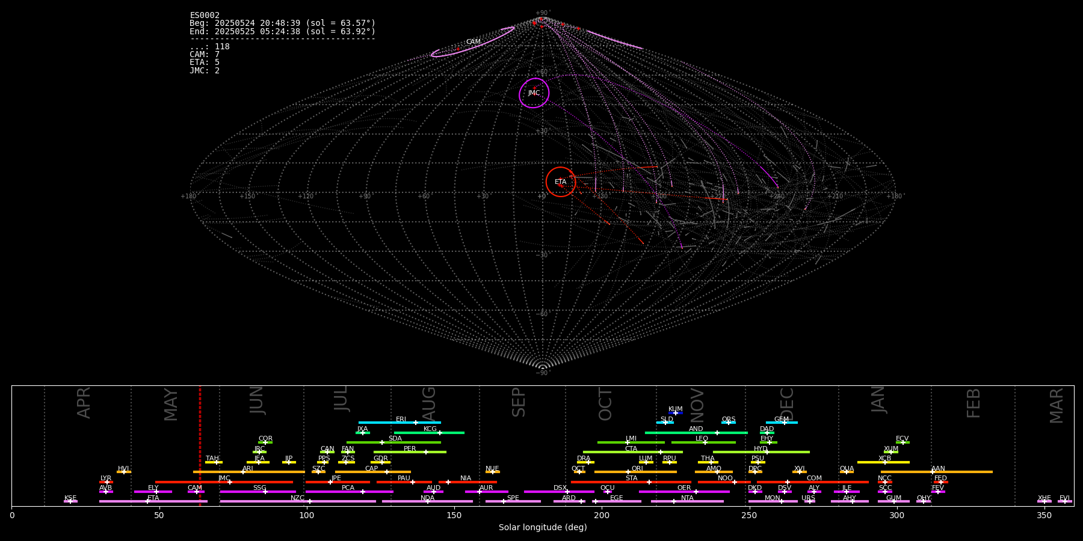Click the KUM shower bar in timeline
This screenshot has width=1083, height=541.
pos(676,413)
